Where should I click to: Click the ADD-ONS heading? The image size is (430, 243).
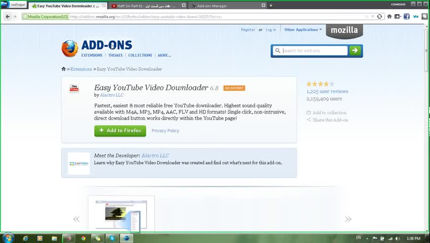106,45
